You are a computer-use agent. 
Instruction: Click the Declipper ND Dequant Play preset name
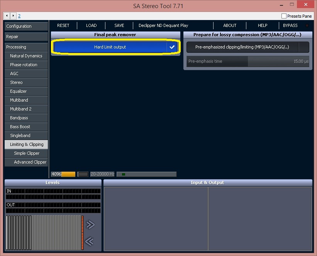tap(163, 25)
